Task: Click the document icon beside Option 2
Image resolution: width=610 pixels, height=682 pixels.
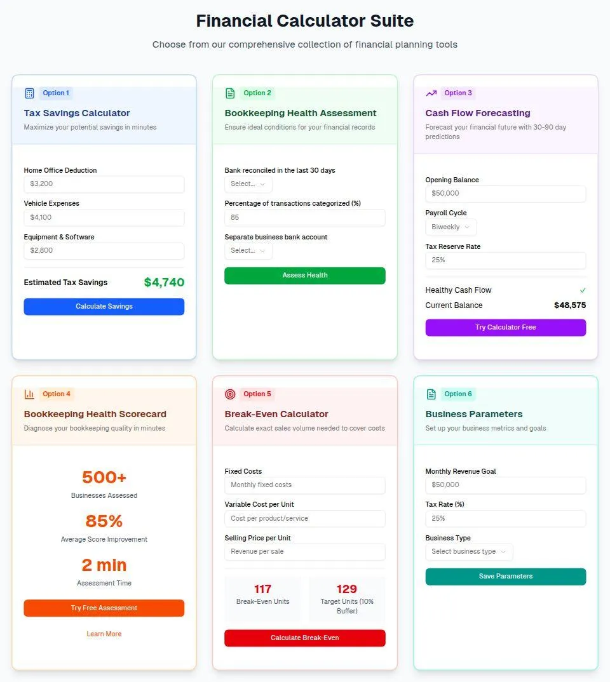Action: 230,93
